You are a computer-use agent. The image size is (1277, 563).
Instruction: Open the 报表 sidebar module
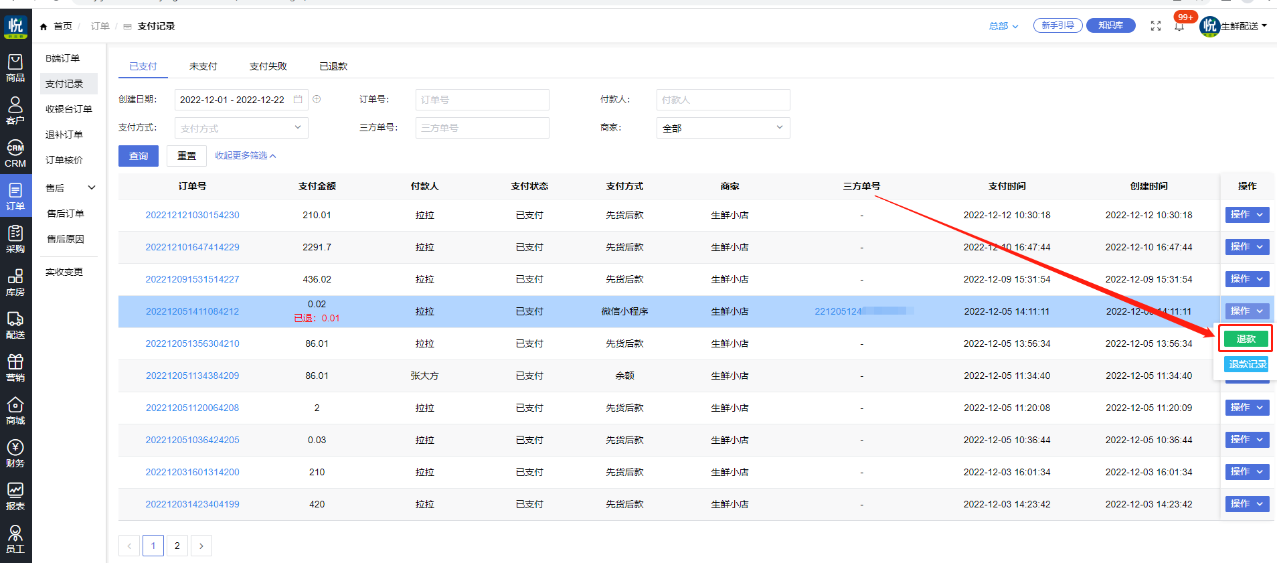pyautogui.click(x=15, y=497)
